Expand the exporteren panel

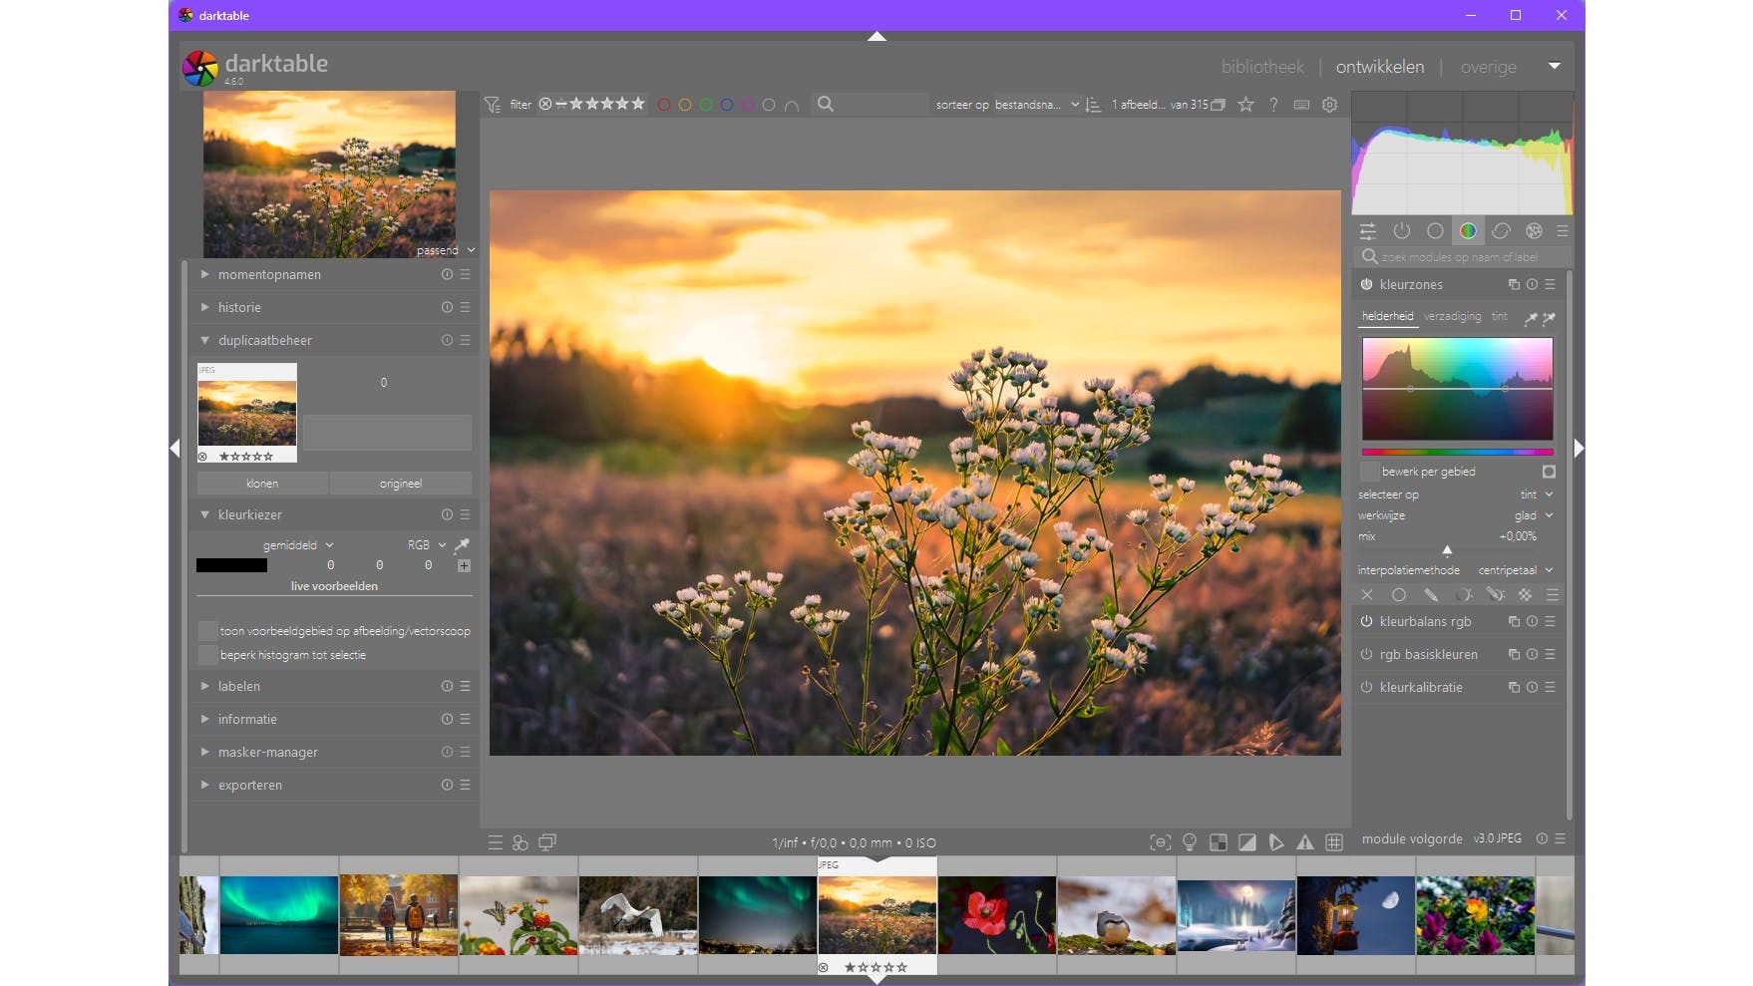[249, 785]
